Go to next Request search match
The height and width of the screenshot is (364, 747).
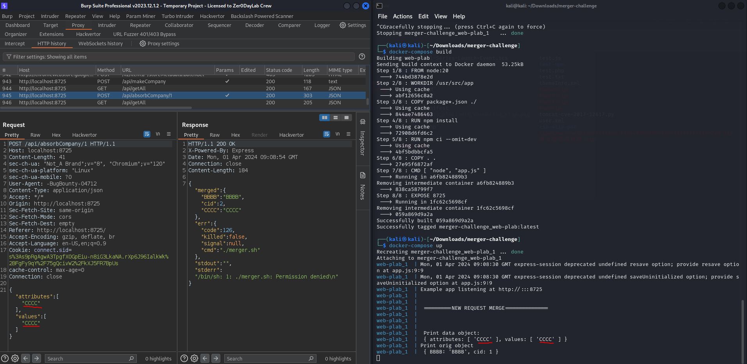coord(36,358)
